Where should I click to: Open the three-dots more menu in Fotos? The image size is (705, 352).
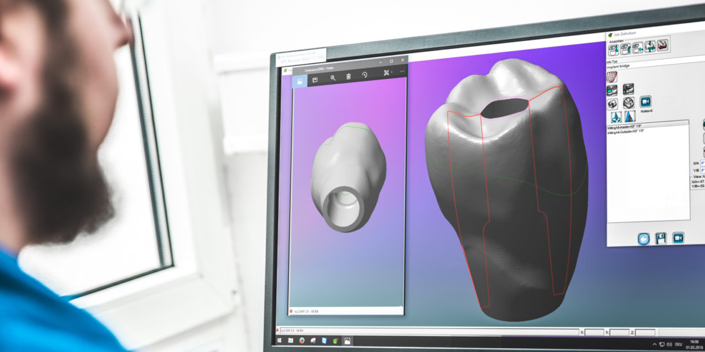point(402,71)
